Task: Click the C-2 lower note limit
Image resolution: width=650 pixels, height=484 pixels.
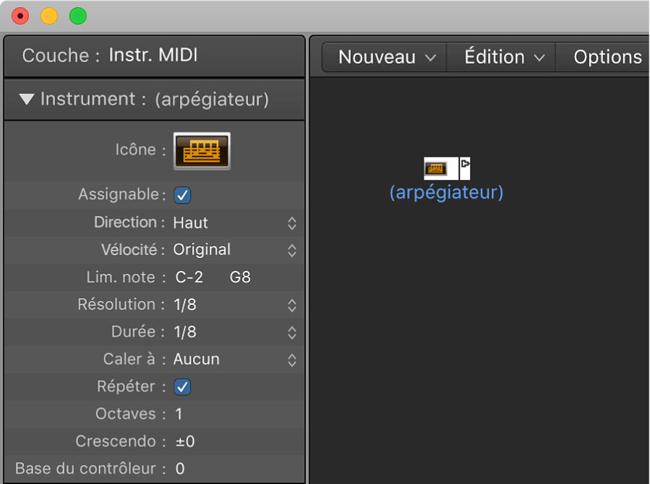Action: point(189,278)
